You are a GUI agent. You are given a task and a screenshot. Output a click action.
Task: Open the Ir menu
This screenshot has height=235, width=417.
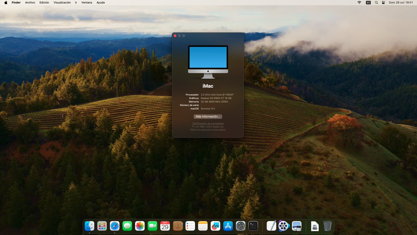click(76, 2)
